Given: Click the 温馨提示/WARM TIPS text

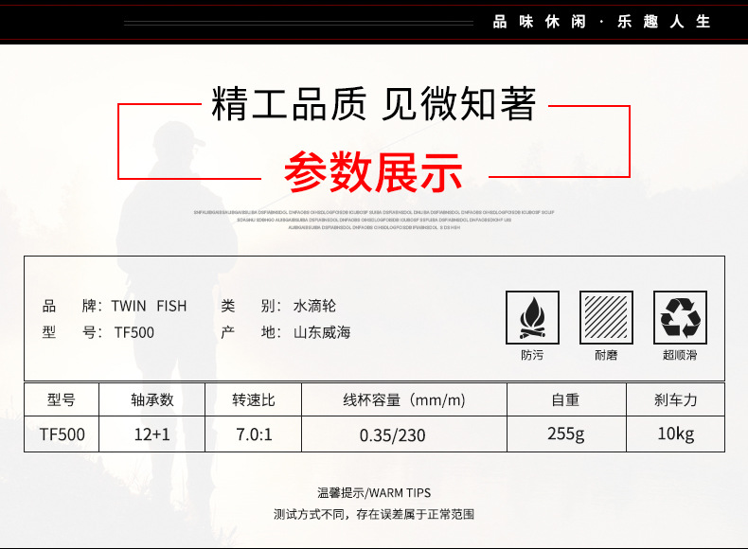Looking at the screenshot, I should coord(374,493).
